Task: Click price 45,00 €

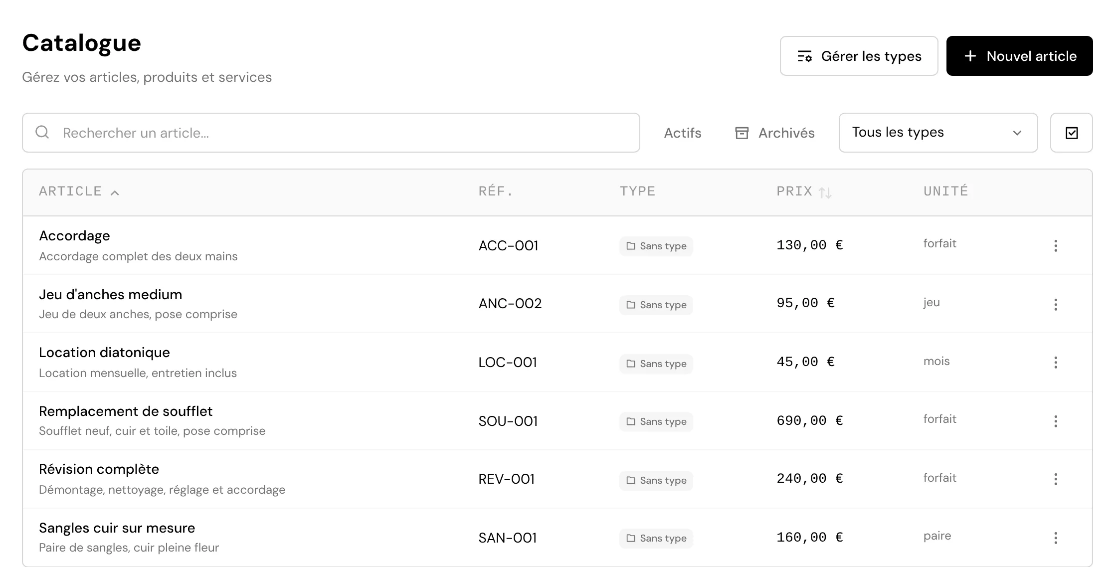Action: (x=805, y=362)
